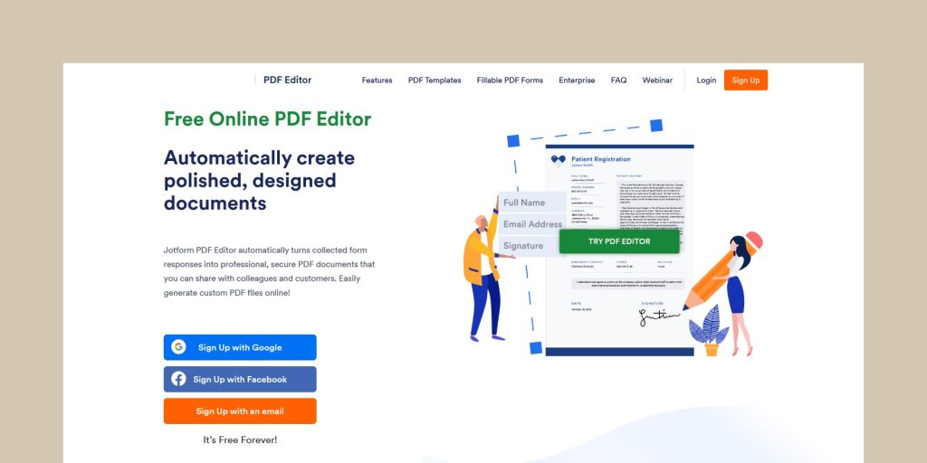Click the Facebook logo icon

tap(178, 379)
